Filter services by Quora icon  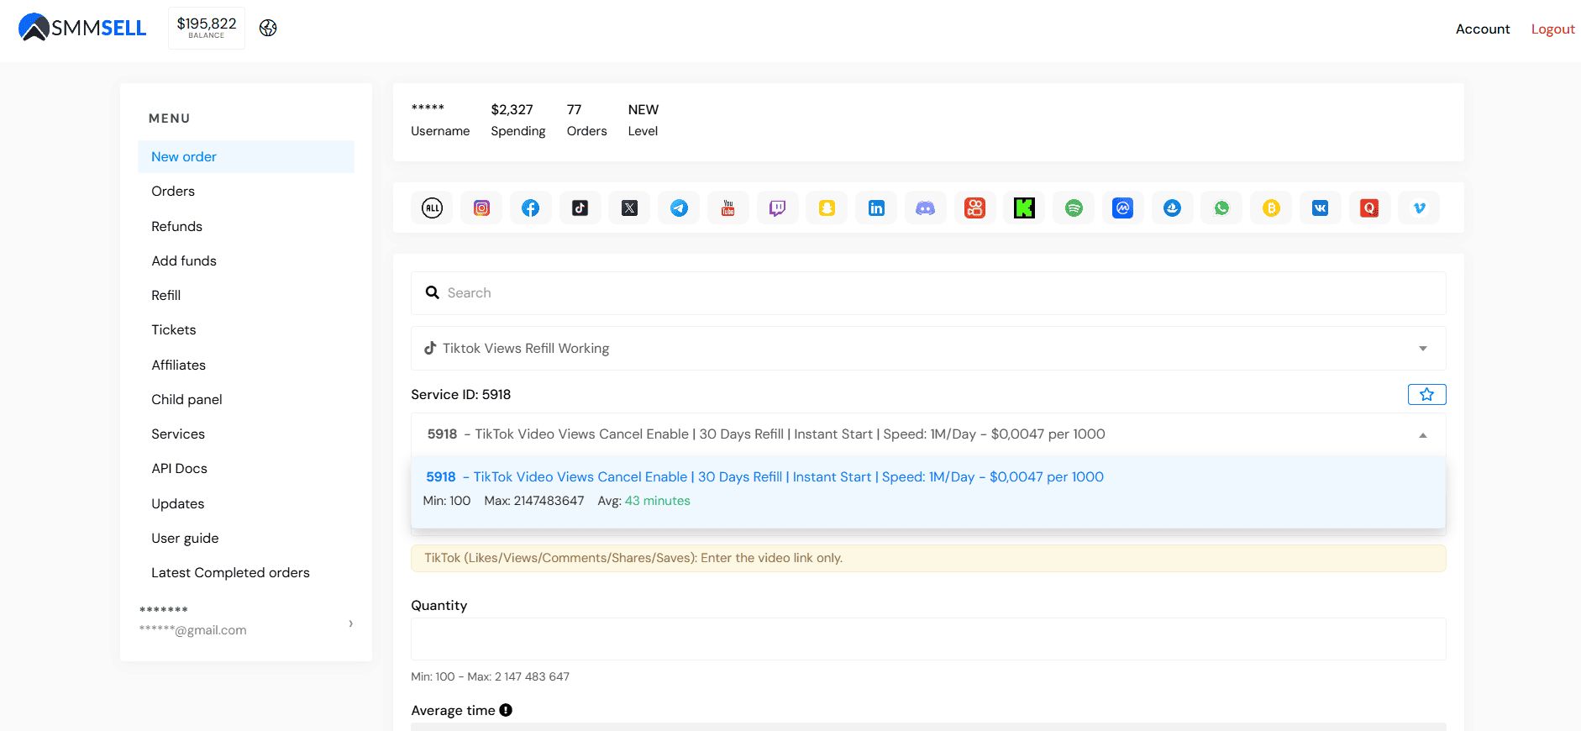click(x=1370, y=208)
